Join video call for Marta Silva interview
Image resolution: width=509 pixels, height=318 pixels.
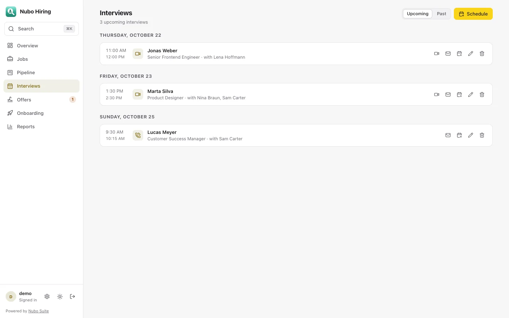437,94
